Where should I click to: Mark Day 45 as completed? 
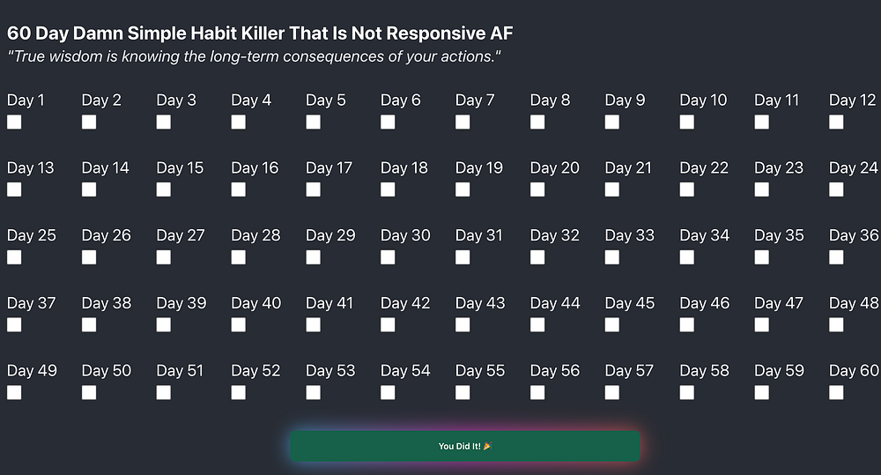612,324
